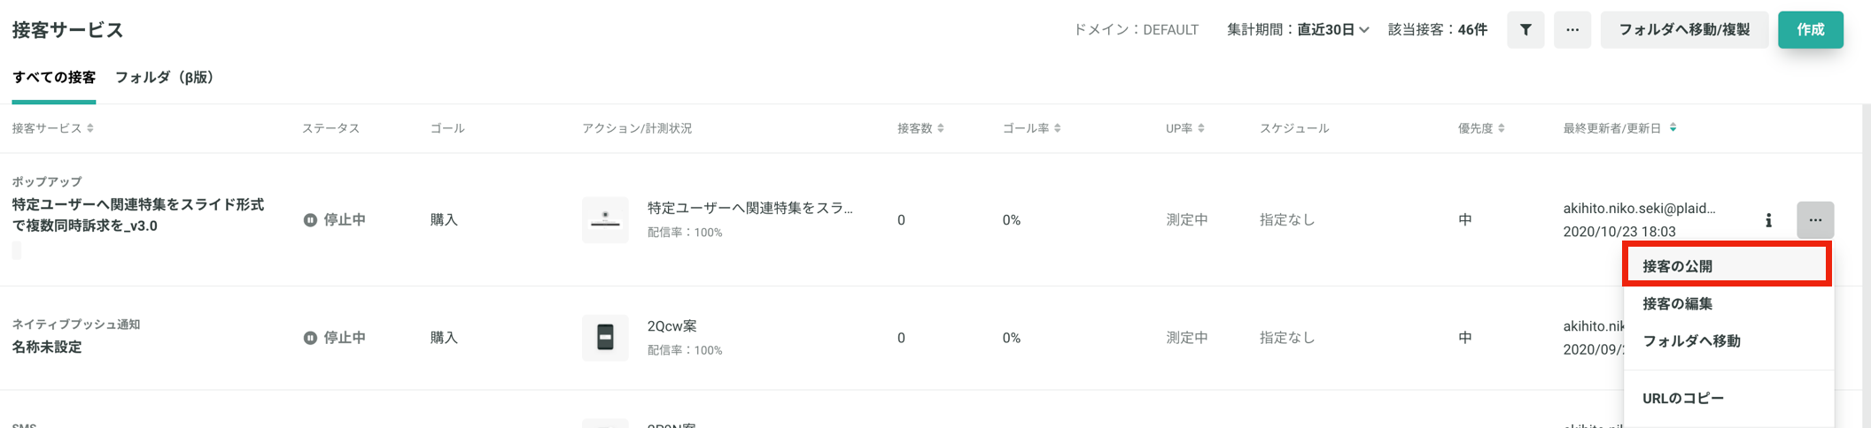Click the paused status icon on first row
This screenshot has width=1871, height=428.
point(310,220)
